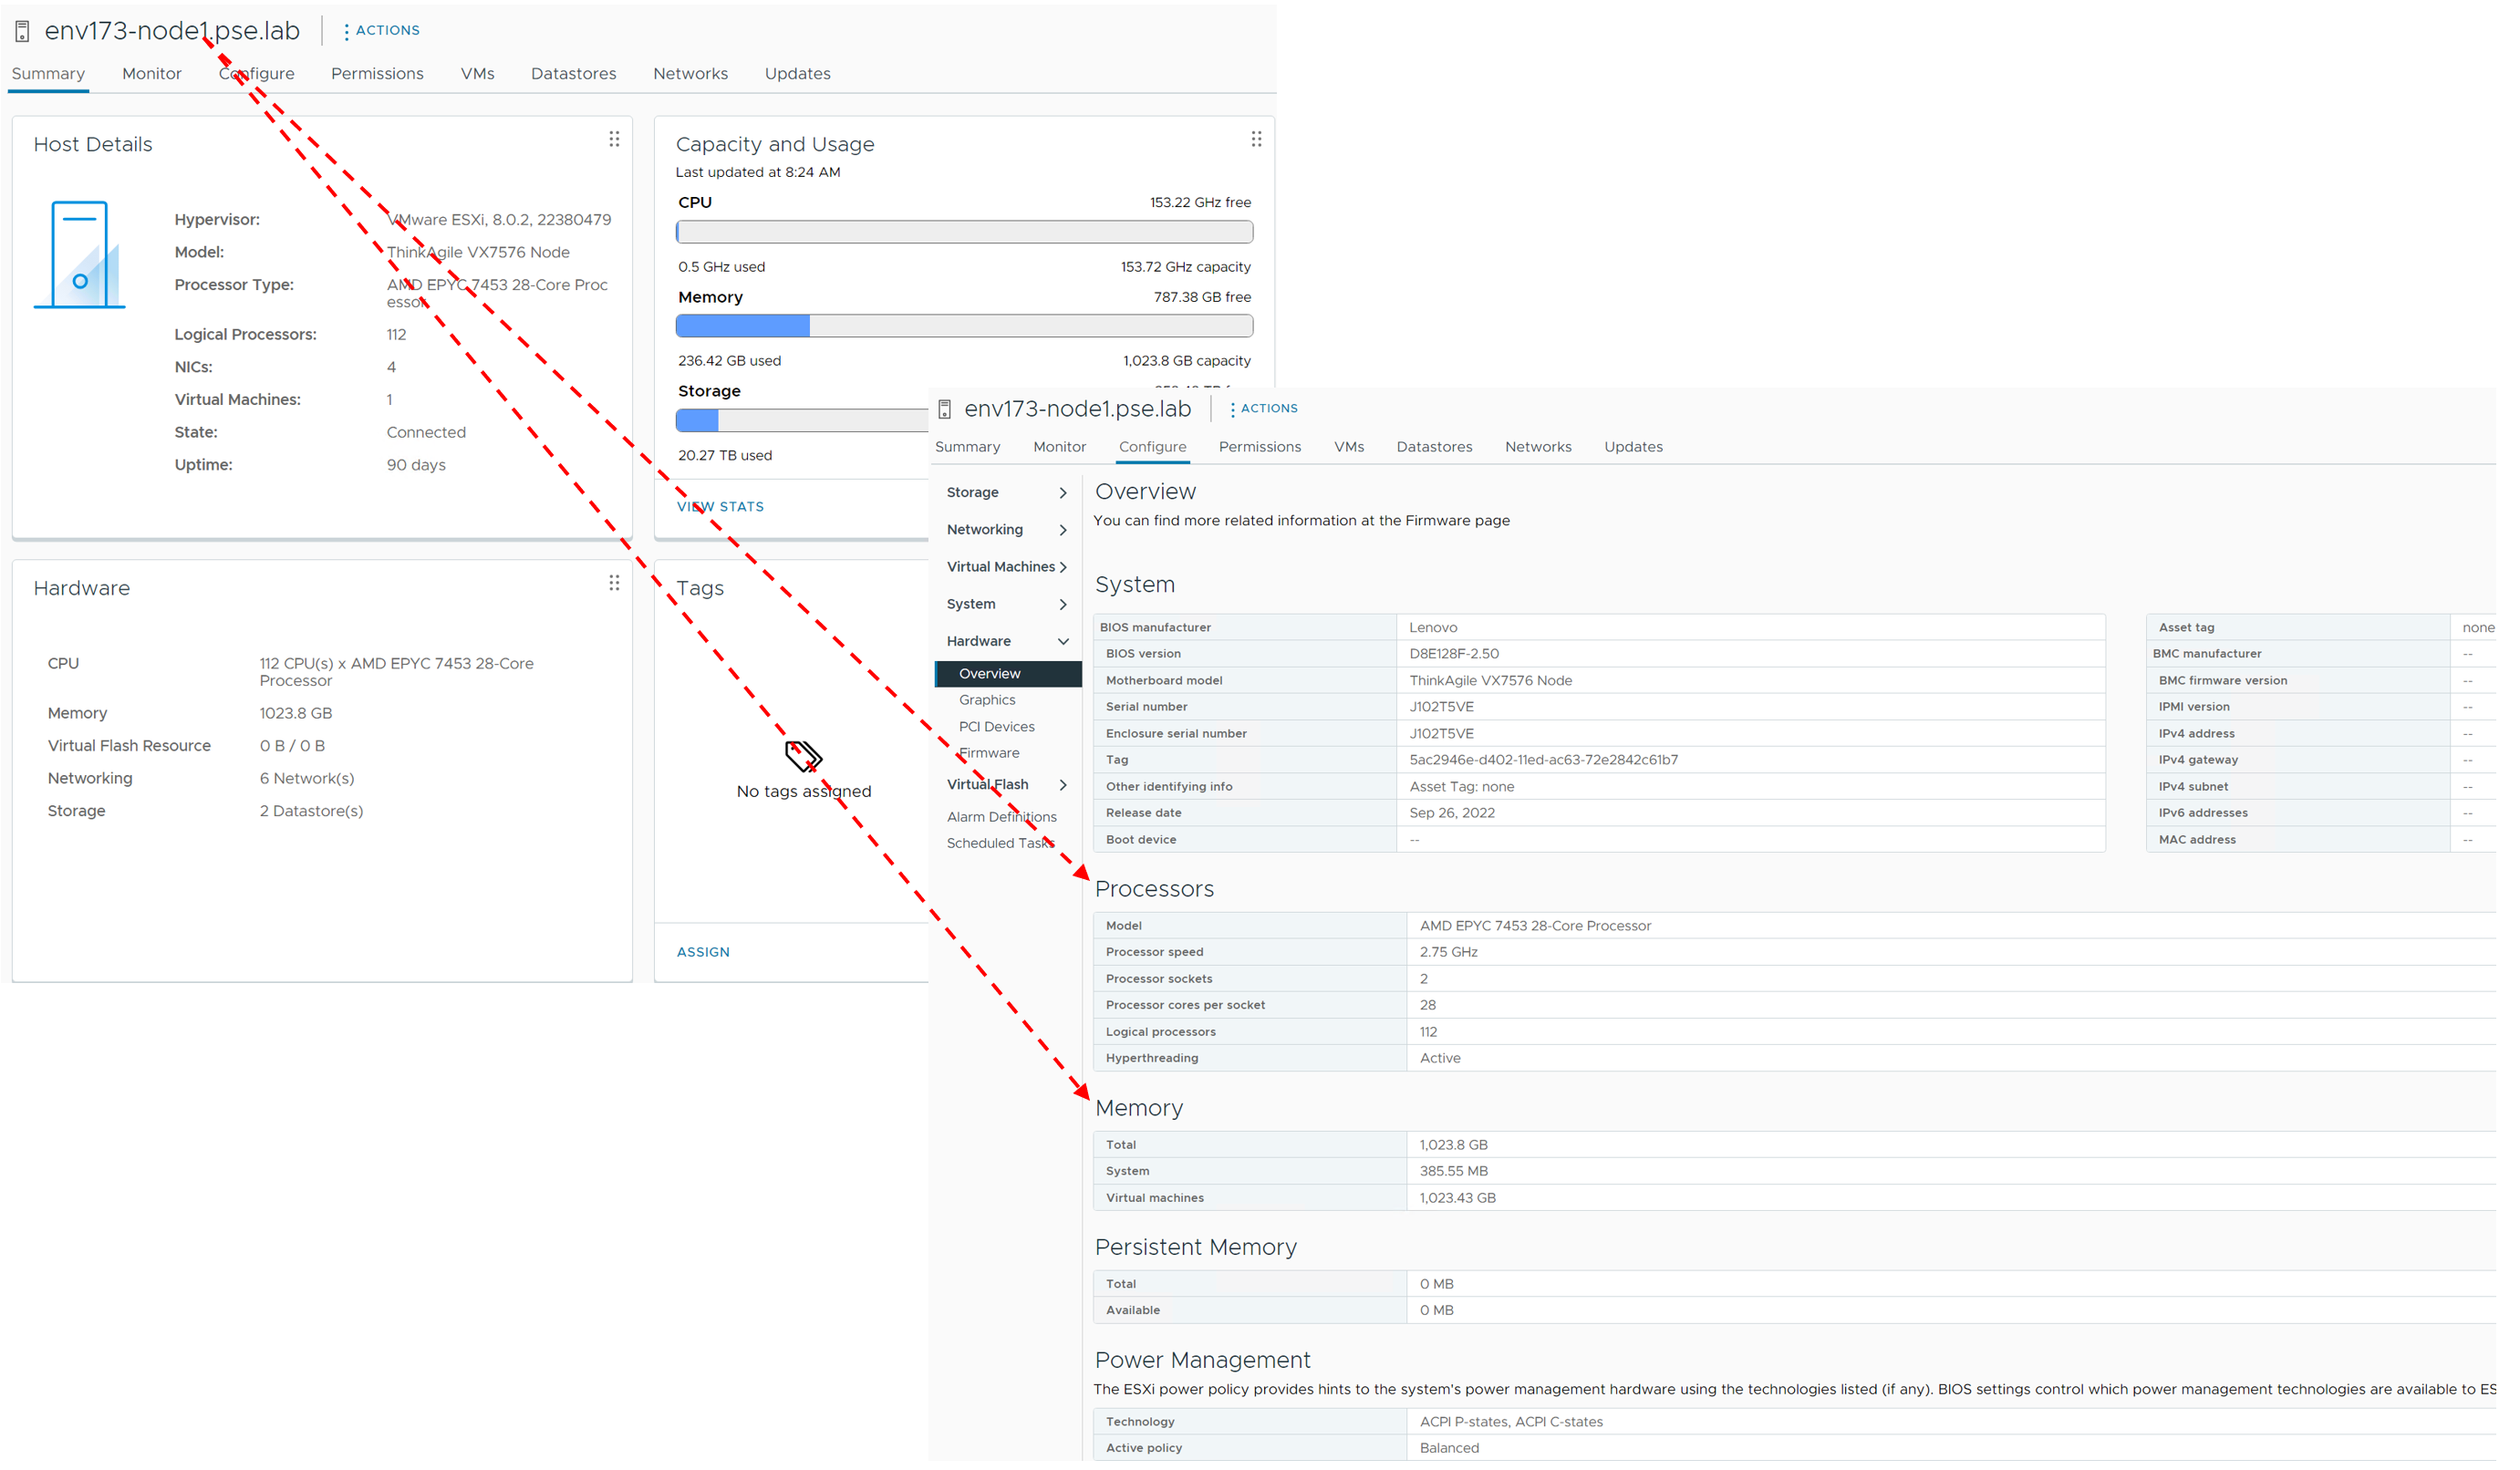The height and width of the screenshot is (1470, 2520).
Task: Switch to the Monitor tab in top window
Action: (x=153, y=74)
